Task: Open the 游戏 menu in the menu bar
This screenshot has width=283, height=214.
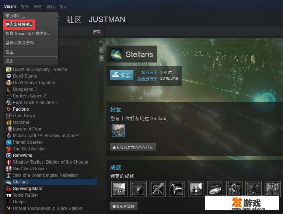Action: [x=50, y=7]
